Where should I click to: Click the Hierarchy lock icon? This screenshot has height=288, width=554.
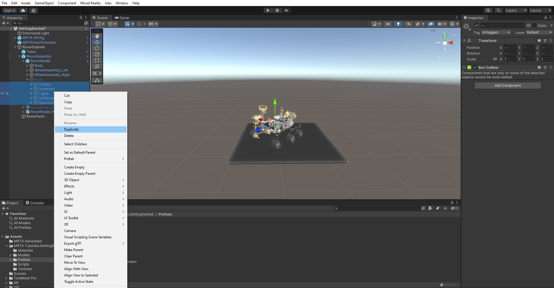click(x=81, y=18)
